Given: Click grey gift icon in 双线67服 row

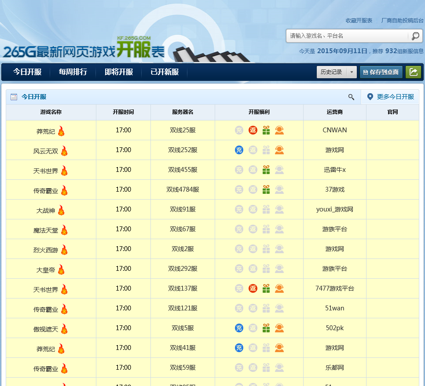Looking at the screenshot, I should (266, 229).
